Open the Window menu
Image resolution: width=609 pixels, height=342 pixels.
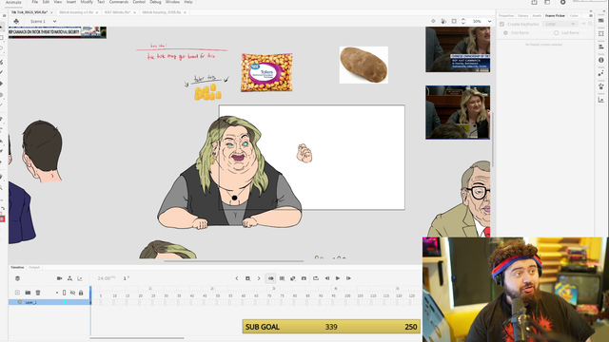point(172,2)
